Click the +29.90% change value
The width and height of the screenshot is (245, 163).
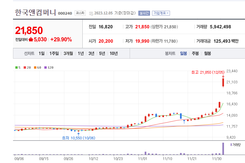pyautogui.click(x=61, y=39)
